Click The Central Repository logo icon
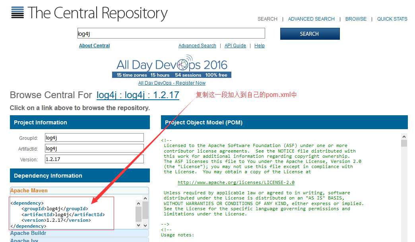 point(17,12)
